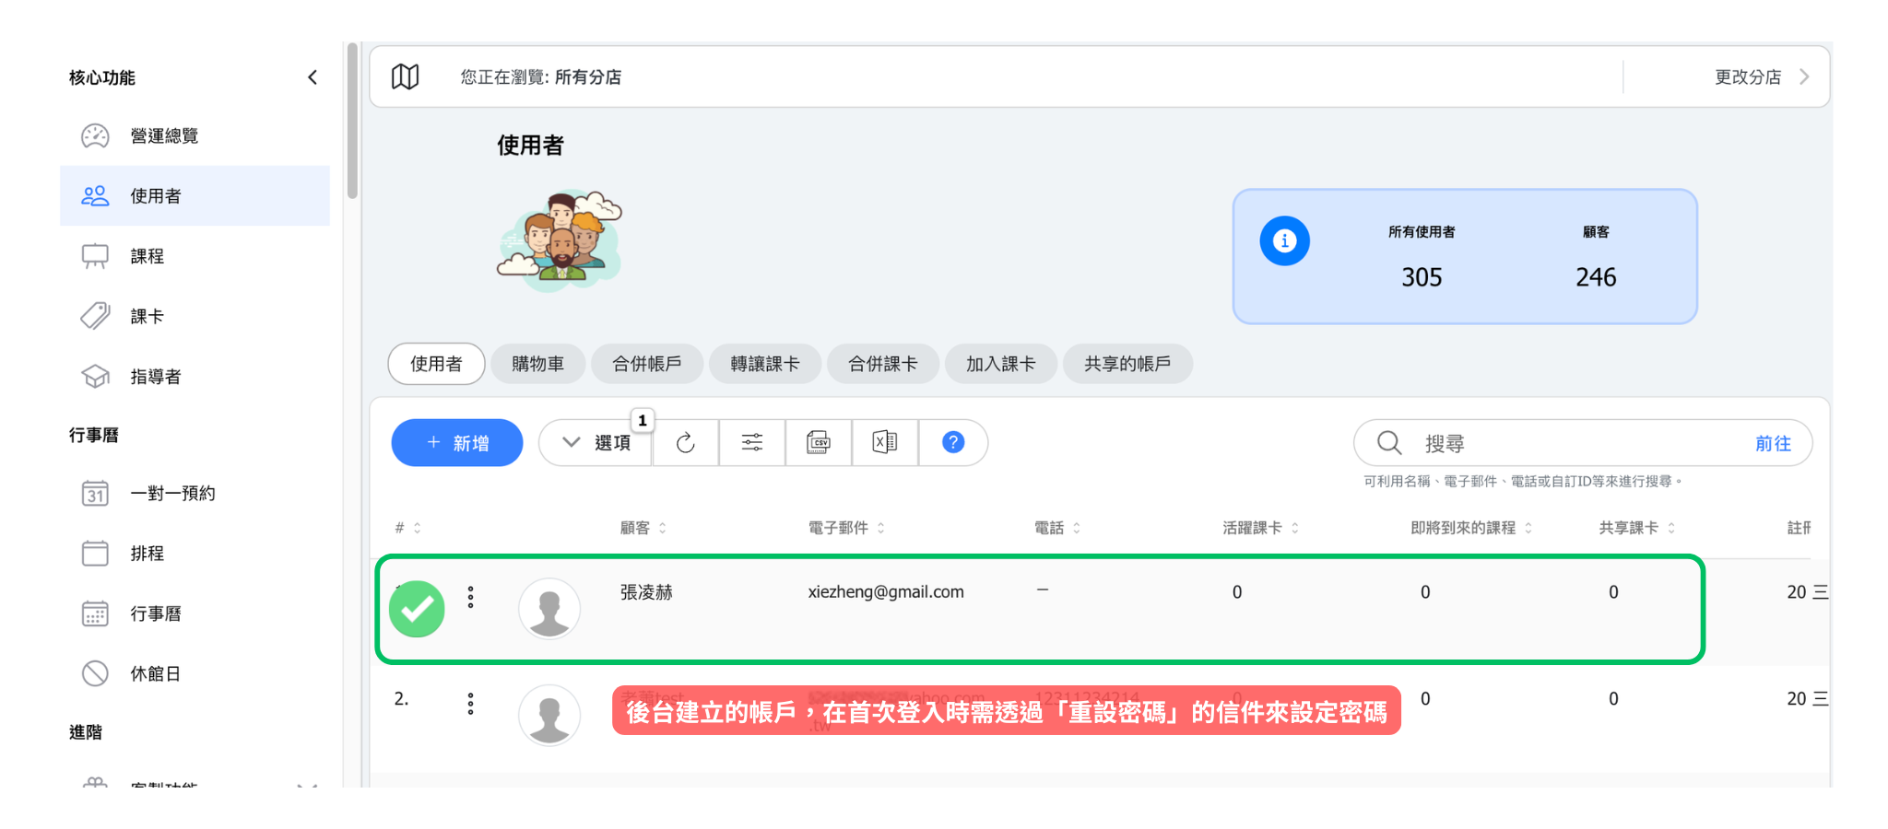
Task: Switch to the 合併帳戶 tab
Action: pyautogui.click(x=646, y=364)
